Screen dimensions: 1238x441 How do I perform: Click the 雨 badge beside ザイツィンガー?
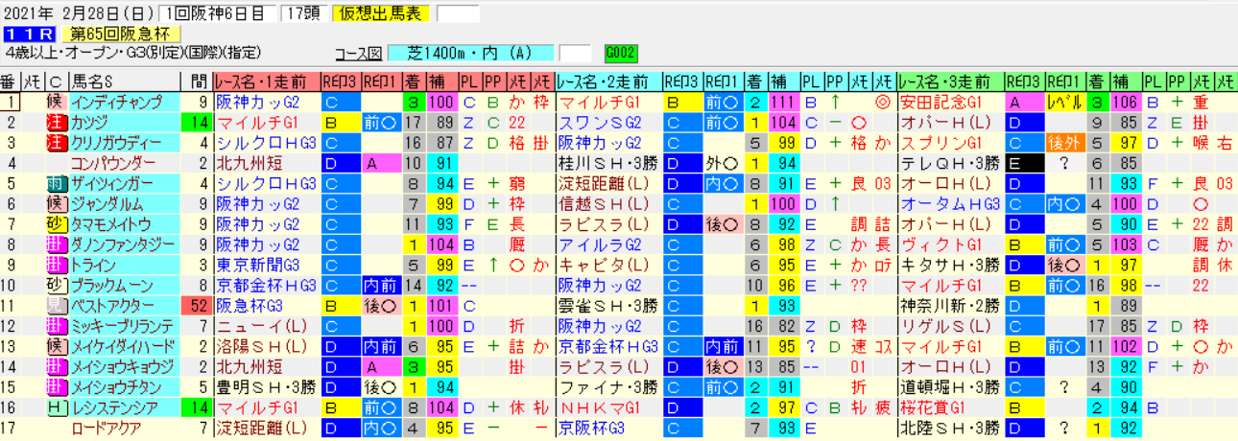click(55, 182)
